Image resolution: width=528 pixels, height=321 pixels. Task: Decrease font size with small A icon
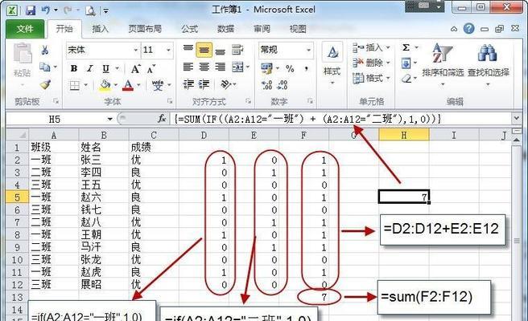(x=151, y=69)
